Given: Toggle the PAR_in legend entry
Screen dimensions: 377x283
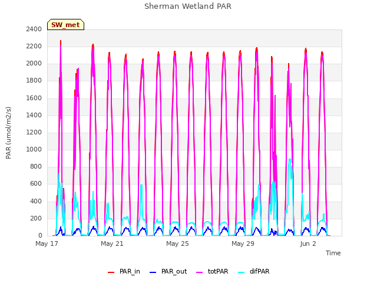Looking at the screenshot, I should [124, 271].
